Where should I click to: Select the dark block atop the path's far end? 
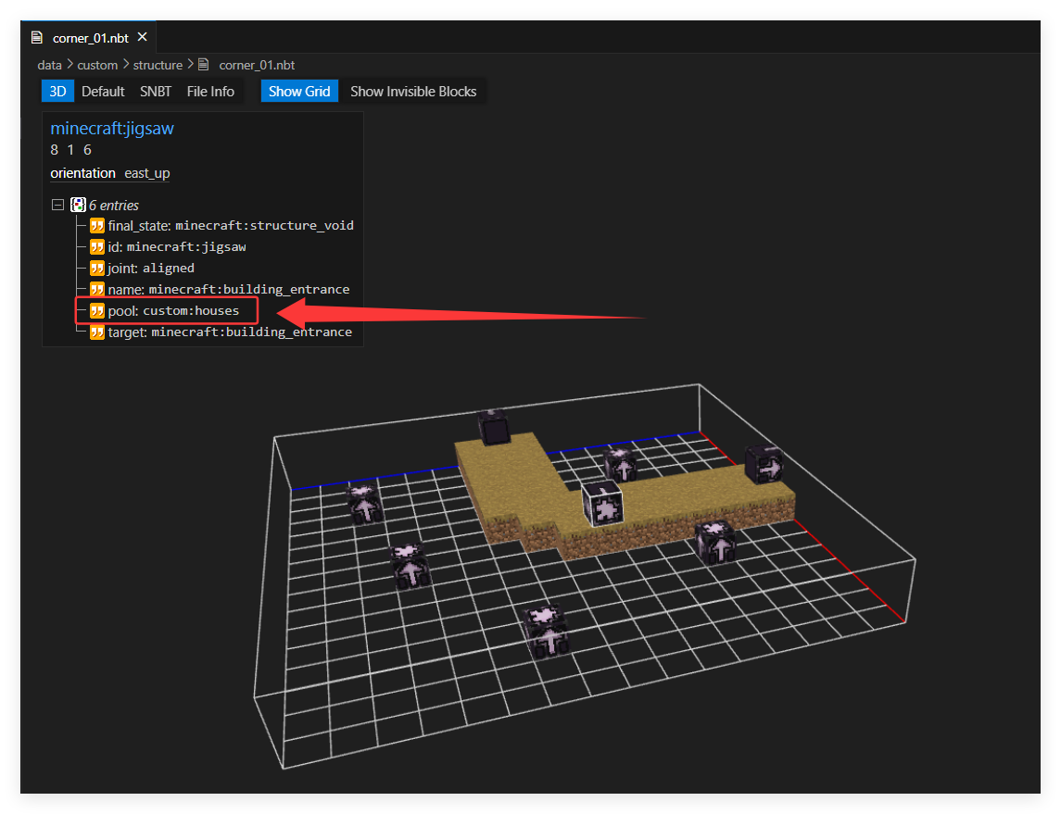(493, 427)
